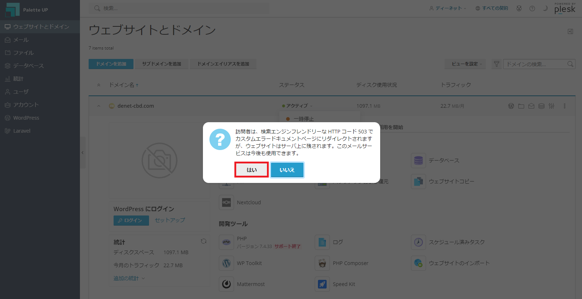Confirm suspension with the はい button
582x299 pixels.
point(252,170)
